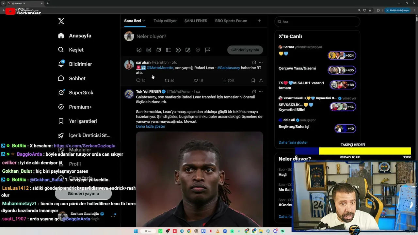
Task: Show more live spaces via Daha fazla göster
Action: coord(293,142)
